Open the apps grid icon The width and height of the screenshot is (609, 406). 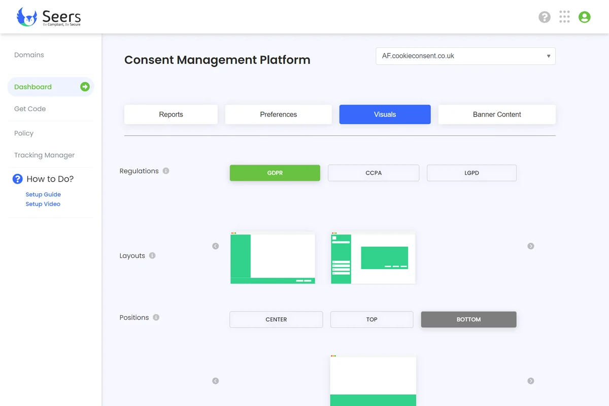[564, 17]
